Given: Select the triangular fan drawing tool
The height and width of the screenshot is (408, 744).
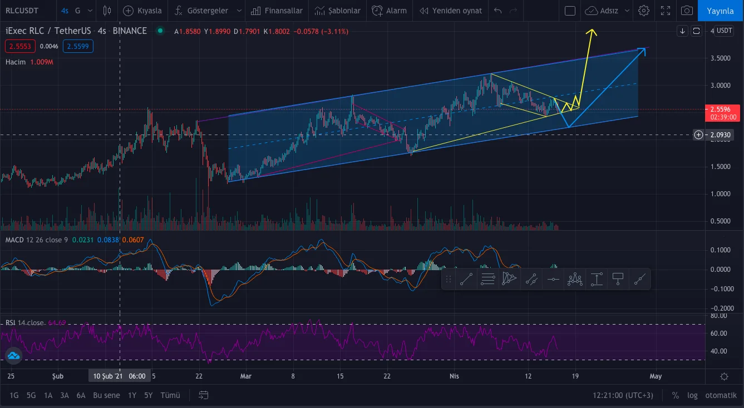Looking at the screenshot, I should pos(510,279).
